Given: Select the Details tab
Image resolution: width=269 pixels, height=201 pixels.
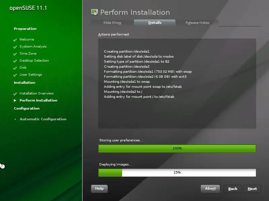Looking at the screenshot, I should [x=155, y=22].
